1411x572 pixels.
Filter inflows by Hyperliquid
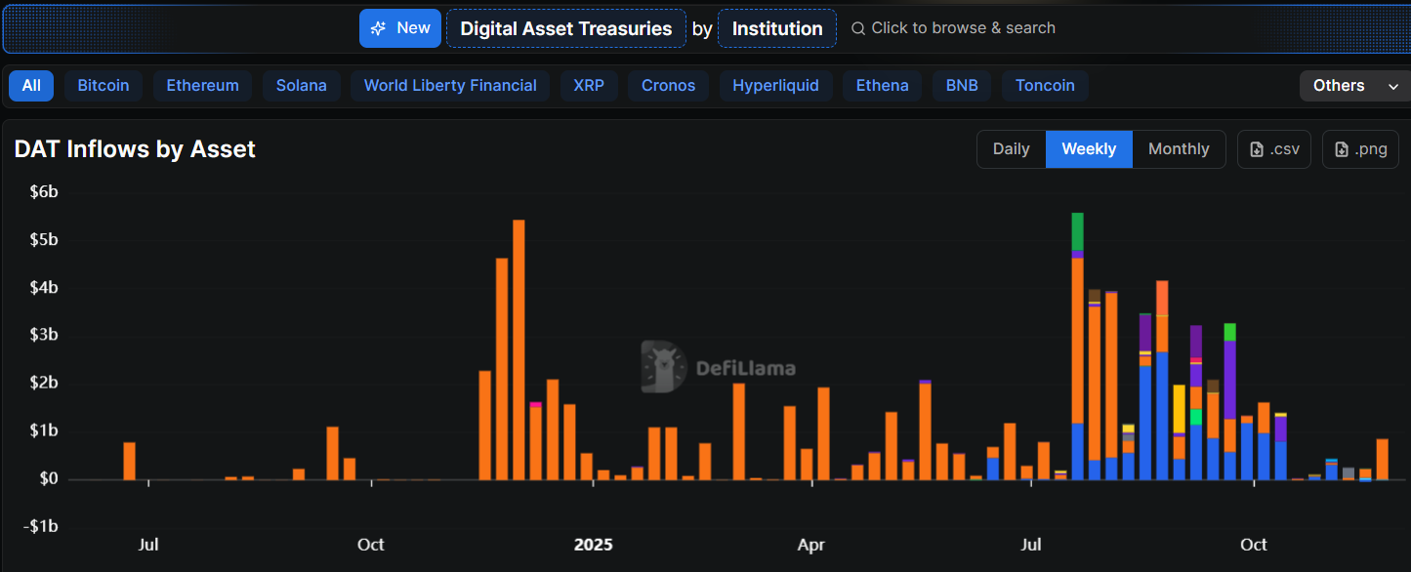775,86
